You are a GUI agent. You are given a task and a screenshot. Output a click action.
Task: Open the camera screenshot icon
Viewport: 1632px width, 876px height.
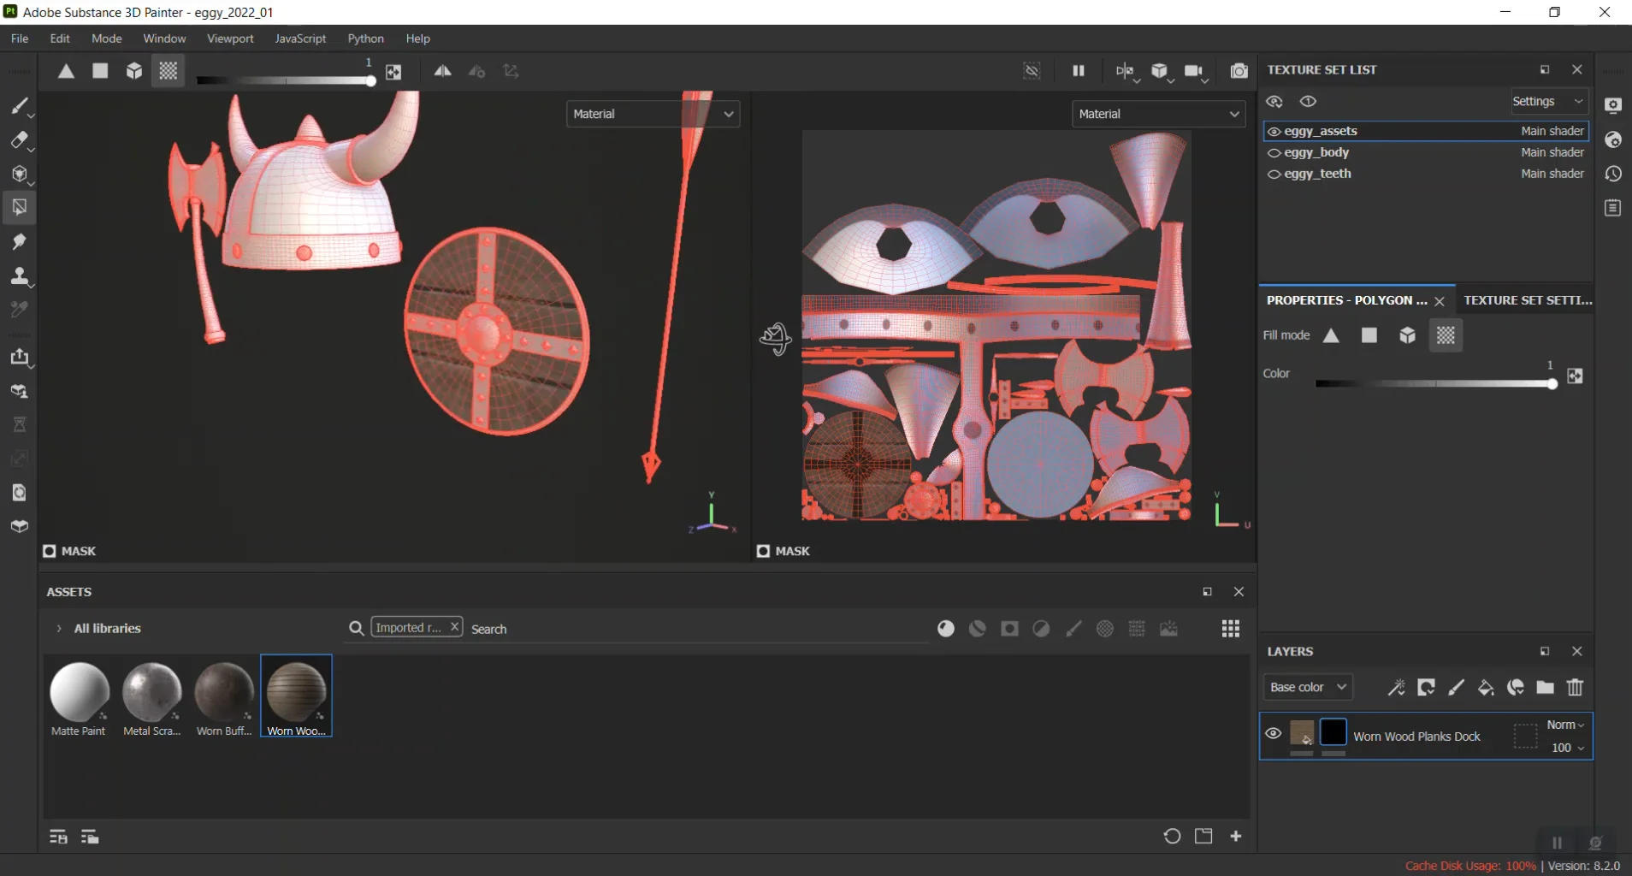[1239, 71]
